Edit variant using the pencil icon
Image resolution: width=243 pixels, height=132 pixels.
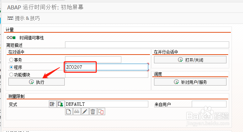[x=85, y=111]
